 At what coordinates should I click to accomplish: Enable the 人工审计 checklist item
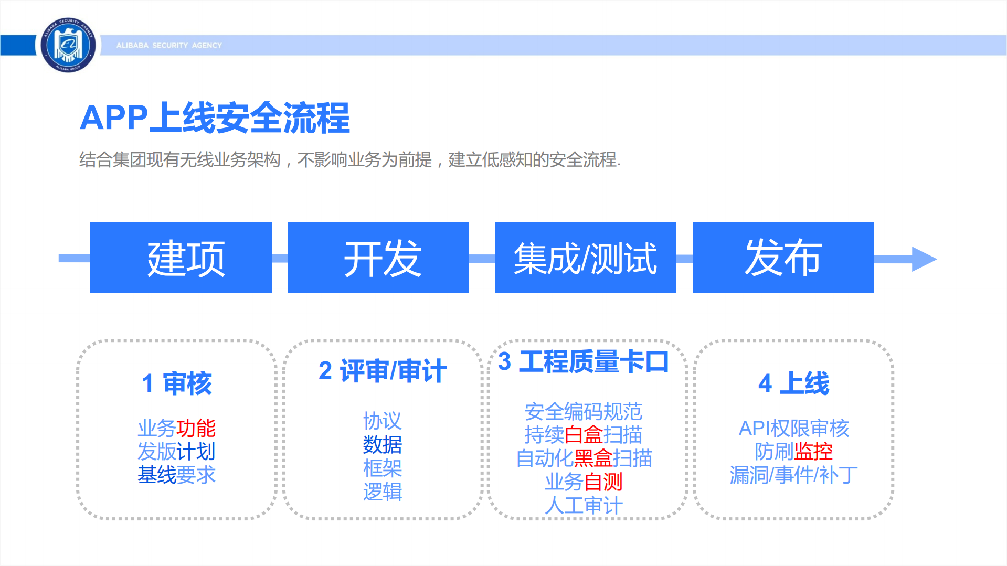584,505
